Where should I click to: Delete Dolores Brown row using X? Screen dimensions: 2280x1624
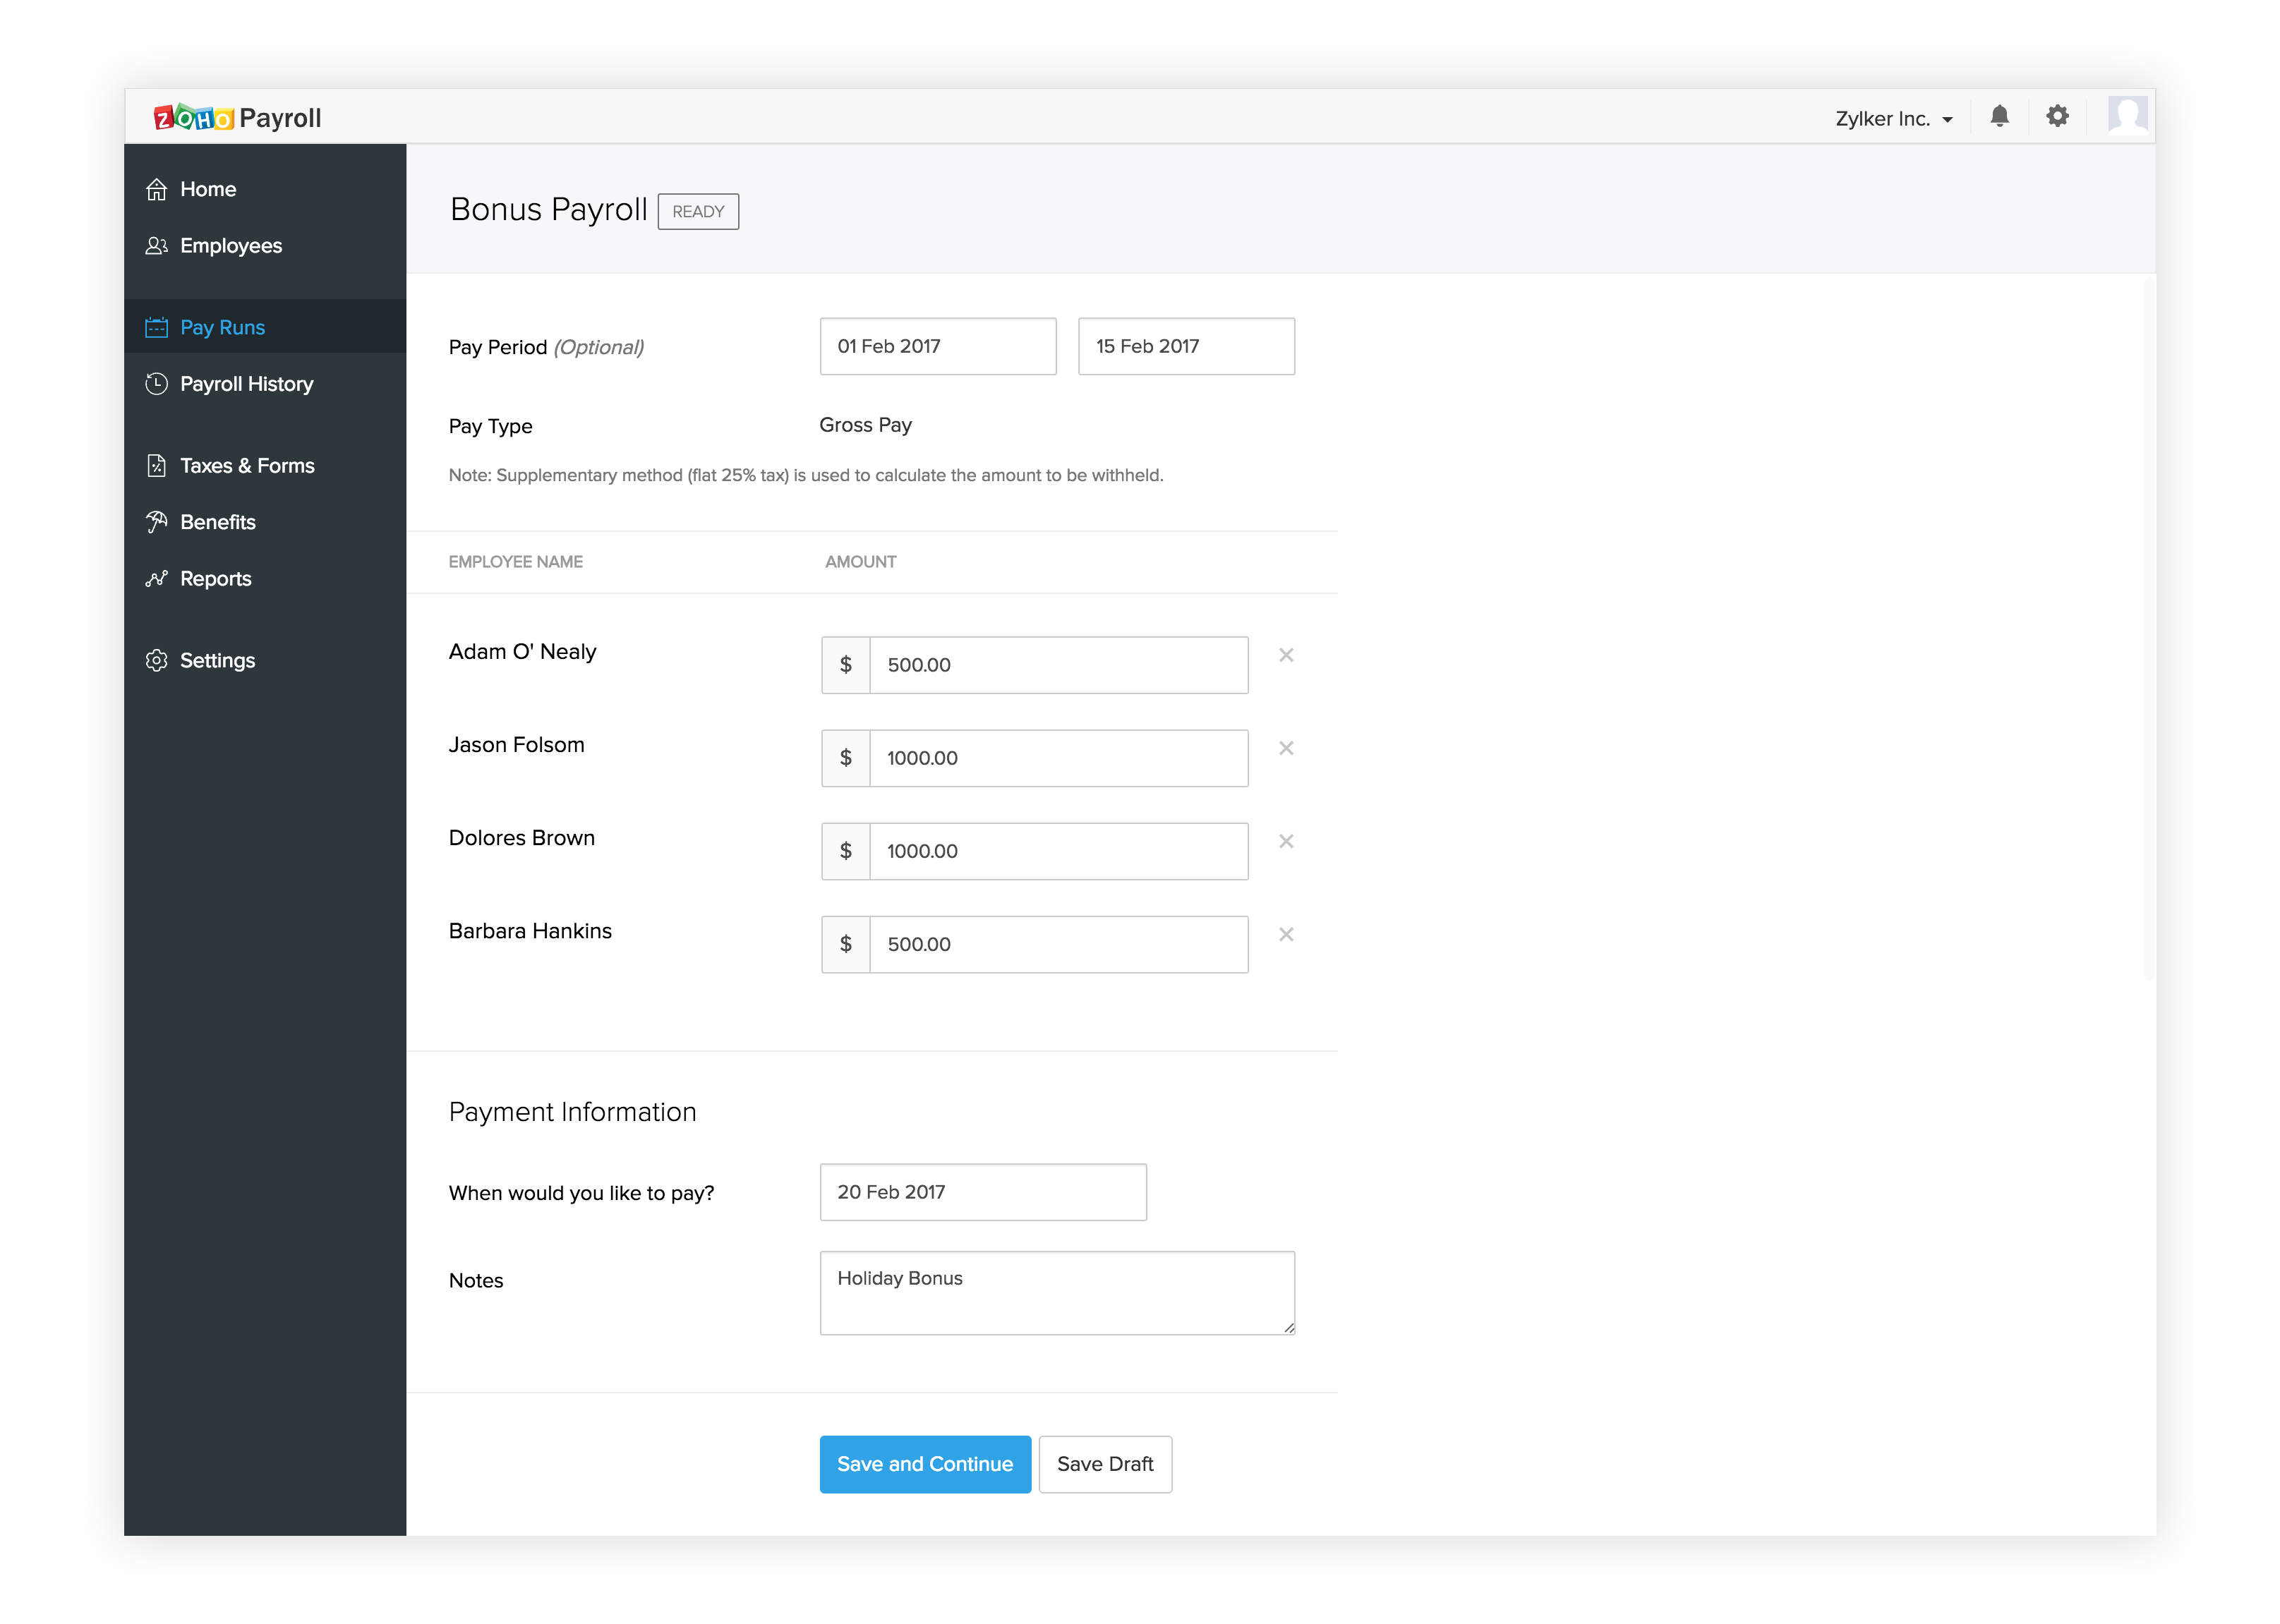1286,842
